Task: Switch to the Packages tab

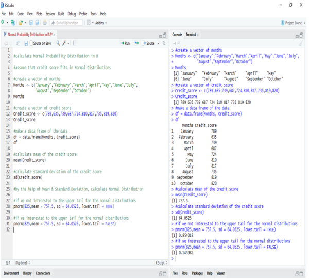Action: (x=197, y=273)
